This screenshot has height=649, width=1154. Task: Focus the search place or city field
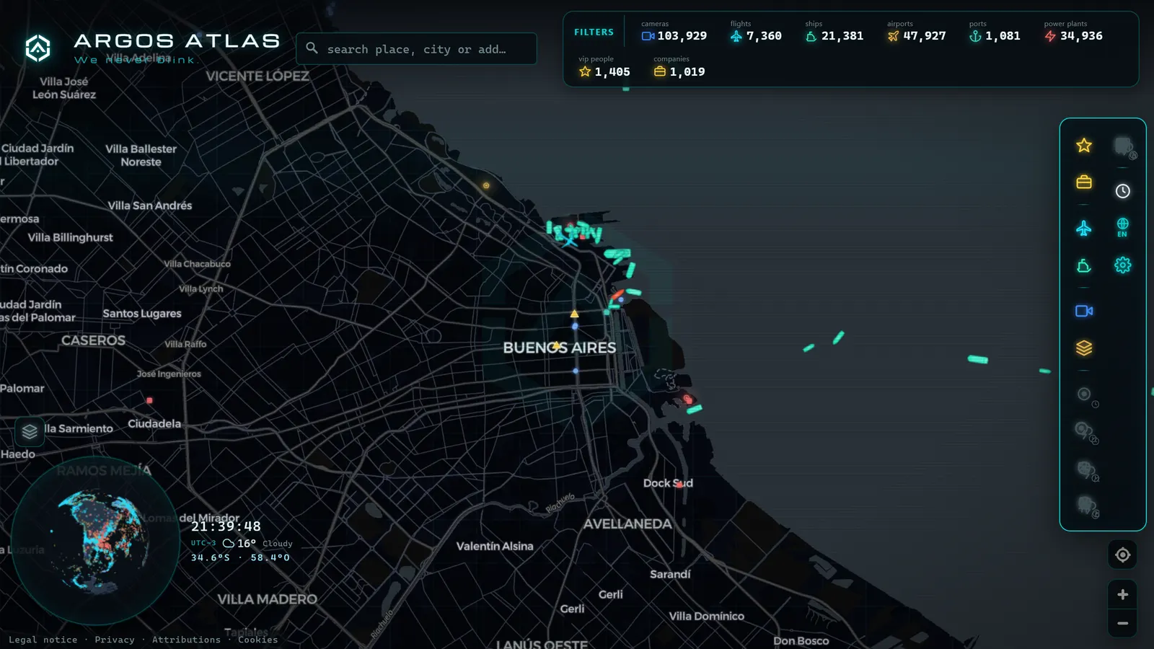click(x=416, y=49)
